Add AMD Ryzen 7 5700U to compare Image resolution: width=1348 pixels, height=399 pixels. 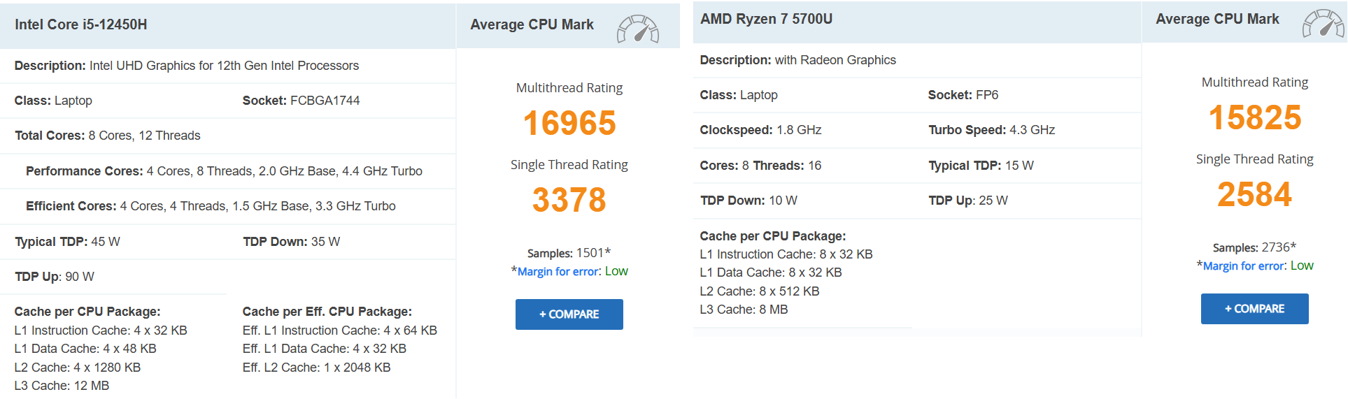click(1254, 309)
